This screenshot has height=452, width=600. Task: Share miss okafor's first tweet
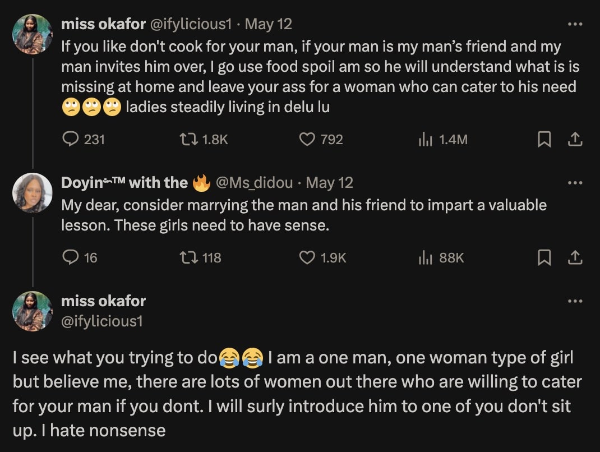point(575,140)
